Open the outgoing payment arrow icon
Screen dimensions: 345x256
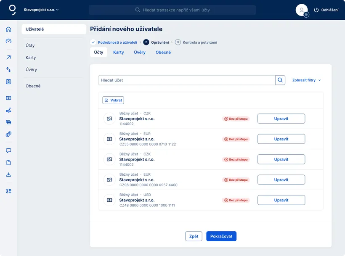pos(8,58)
